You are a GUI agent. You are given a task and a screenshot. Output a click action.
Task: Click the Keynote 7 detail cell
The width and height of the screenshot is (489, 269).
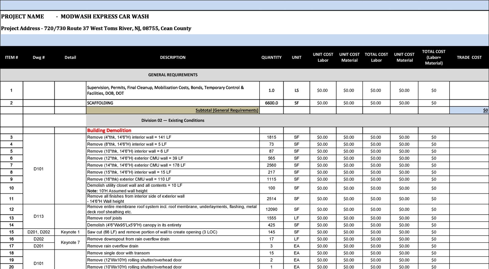coord(70,243)
